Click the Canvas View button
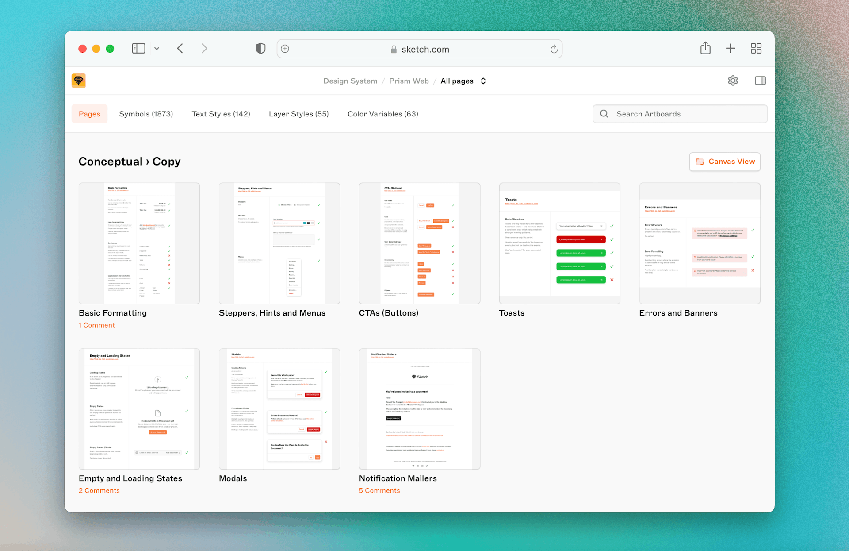The image size is (849, 551). 724,162
